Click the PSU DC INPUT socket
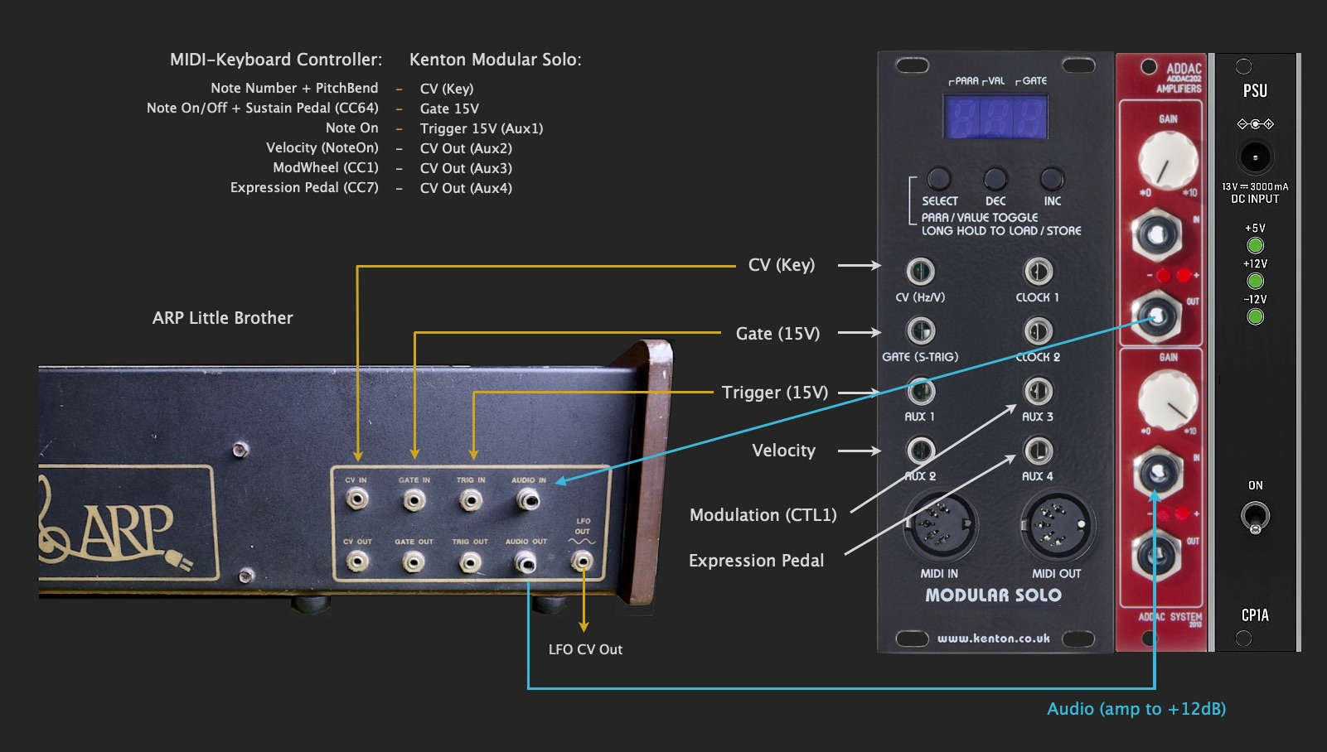 [1255, 157]
